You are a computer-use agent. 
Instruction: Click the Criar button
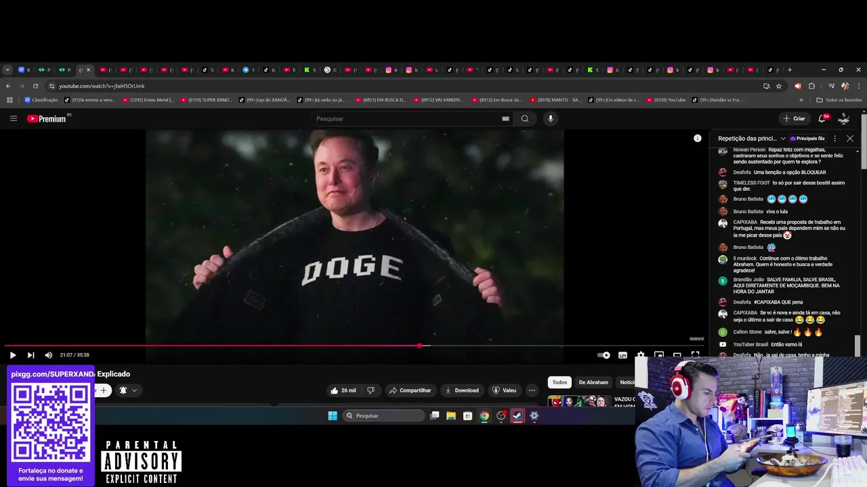794,118
